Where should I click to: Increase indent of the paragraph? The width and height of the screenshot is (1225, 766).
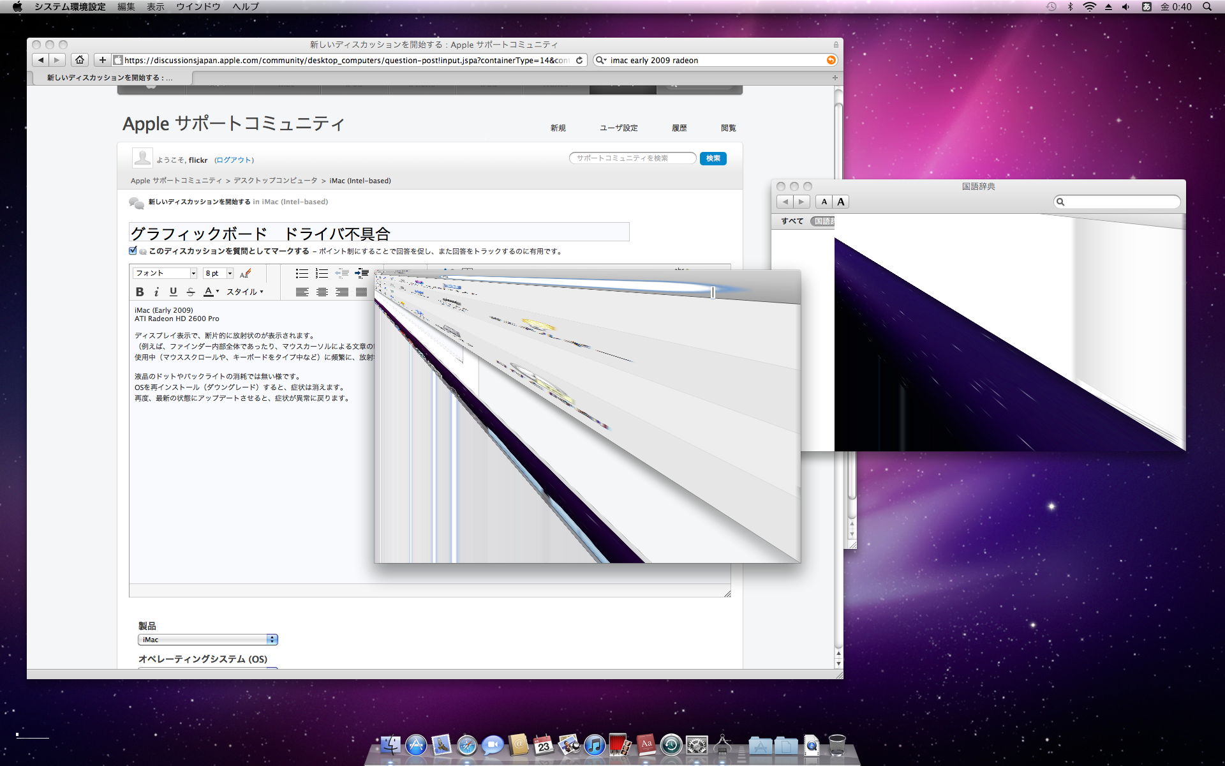(362, 273)
